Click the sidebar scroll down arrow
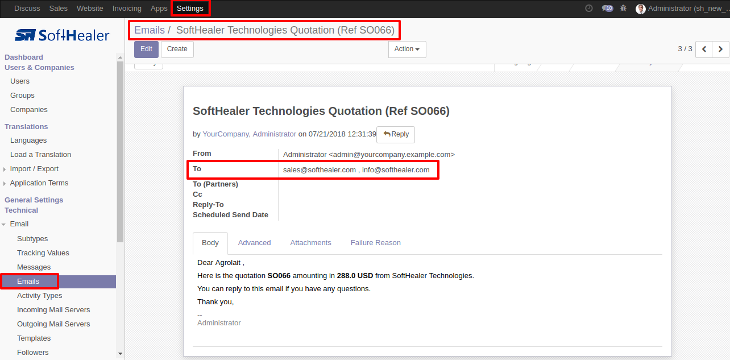 tap(120, 353)
